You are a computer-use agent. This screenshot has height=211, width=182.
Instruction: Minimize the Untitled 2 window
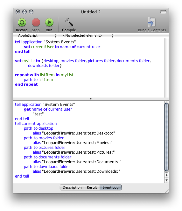24,12
